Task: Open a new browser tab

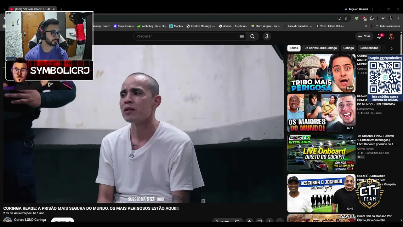Action: coord(61,9)
